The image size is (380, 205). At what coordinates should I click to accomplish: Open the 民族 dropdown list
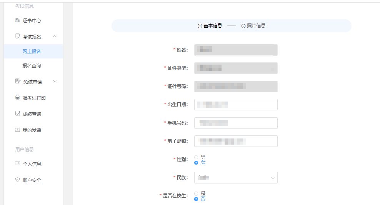click(236, 178)
